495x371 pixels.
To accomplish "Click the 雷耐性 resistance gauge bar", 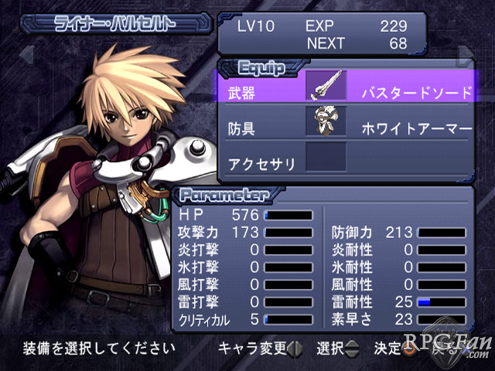I will pyautogui.click(x=442, y=302).
